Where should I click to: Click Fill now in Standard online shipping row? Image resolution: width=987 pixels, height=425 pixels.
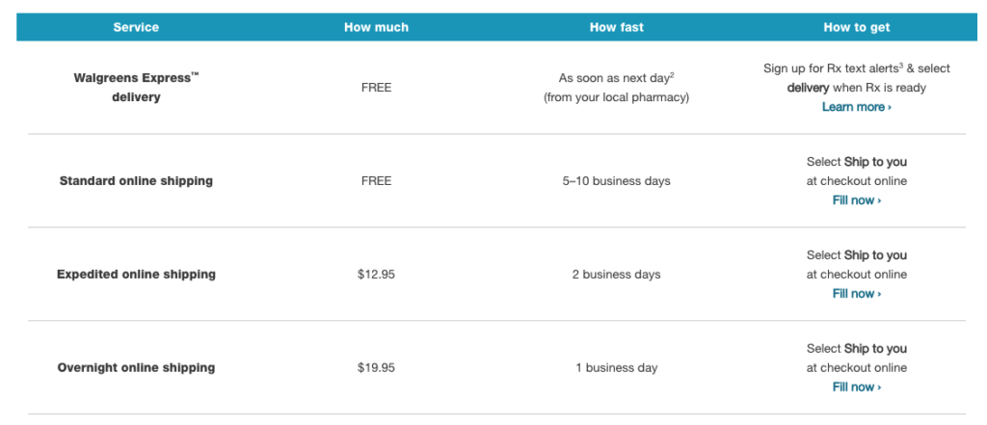(x=856, y=200)
